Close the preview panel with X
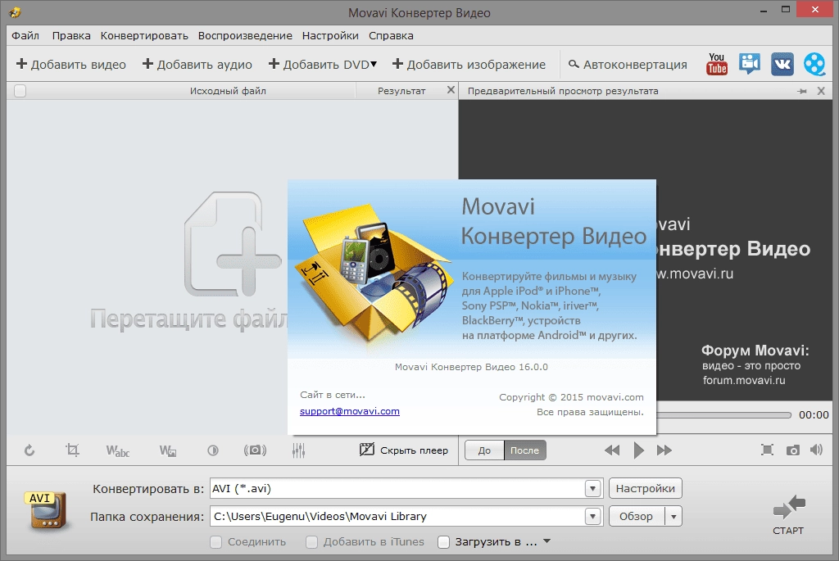The width and height of the screenshot is (839, 561). click(x=821, y=91)
